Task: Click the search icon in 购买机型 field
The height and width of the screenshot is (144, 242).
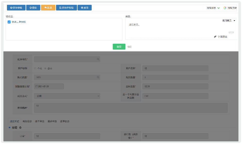Action: [98, 77]
